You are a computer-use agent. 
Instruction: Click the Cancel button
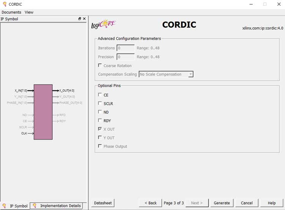point(247,203)
